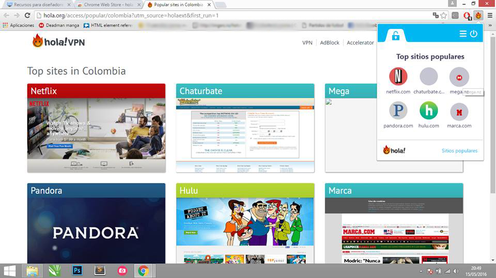The width and height of the screenshot is (496, 278).
Task: Open the Marca site card
Action: click(394, 223)
